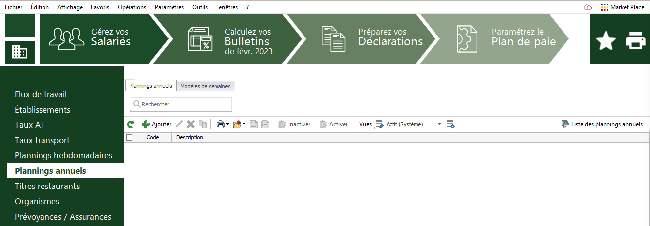Expand the print dropdown arrow

point(227,124)
